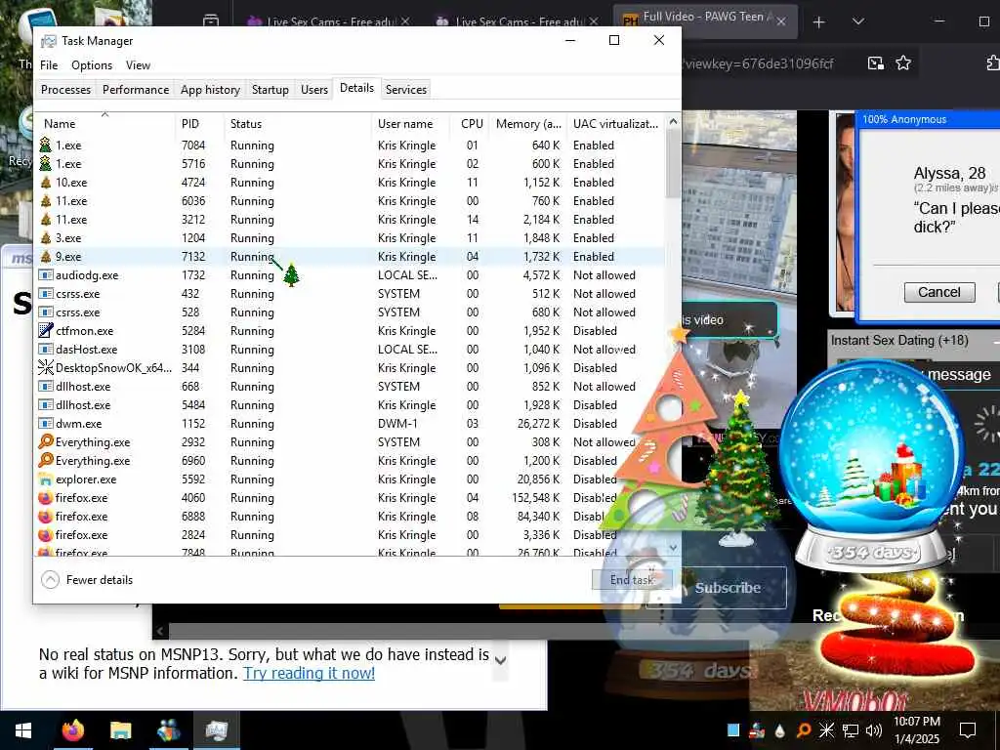Sort by the Status column header

click(x=297, y=124)
